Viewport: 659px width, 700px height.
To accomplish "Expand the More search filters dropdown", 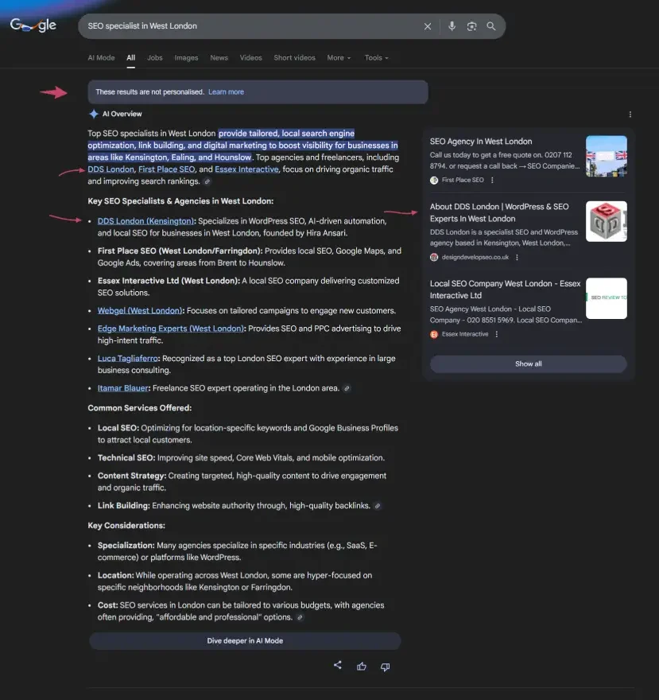I will (339, 58).
